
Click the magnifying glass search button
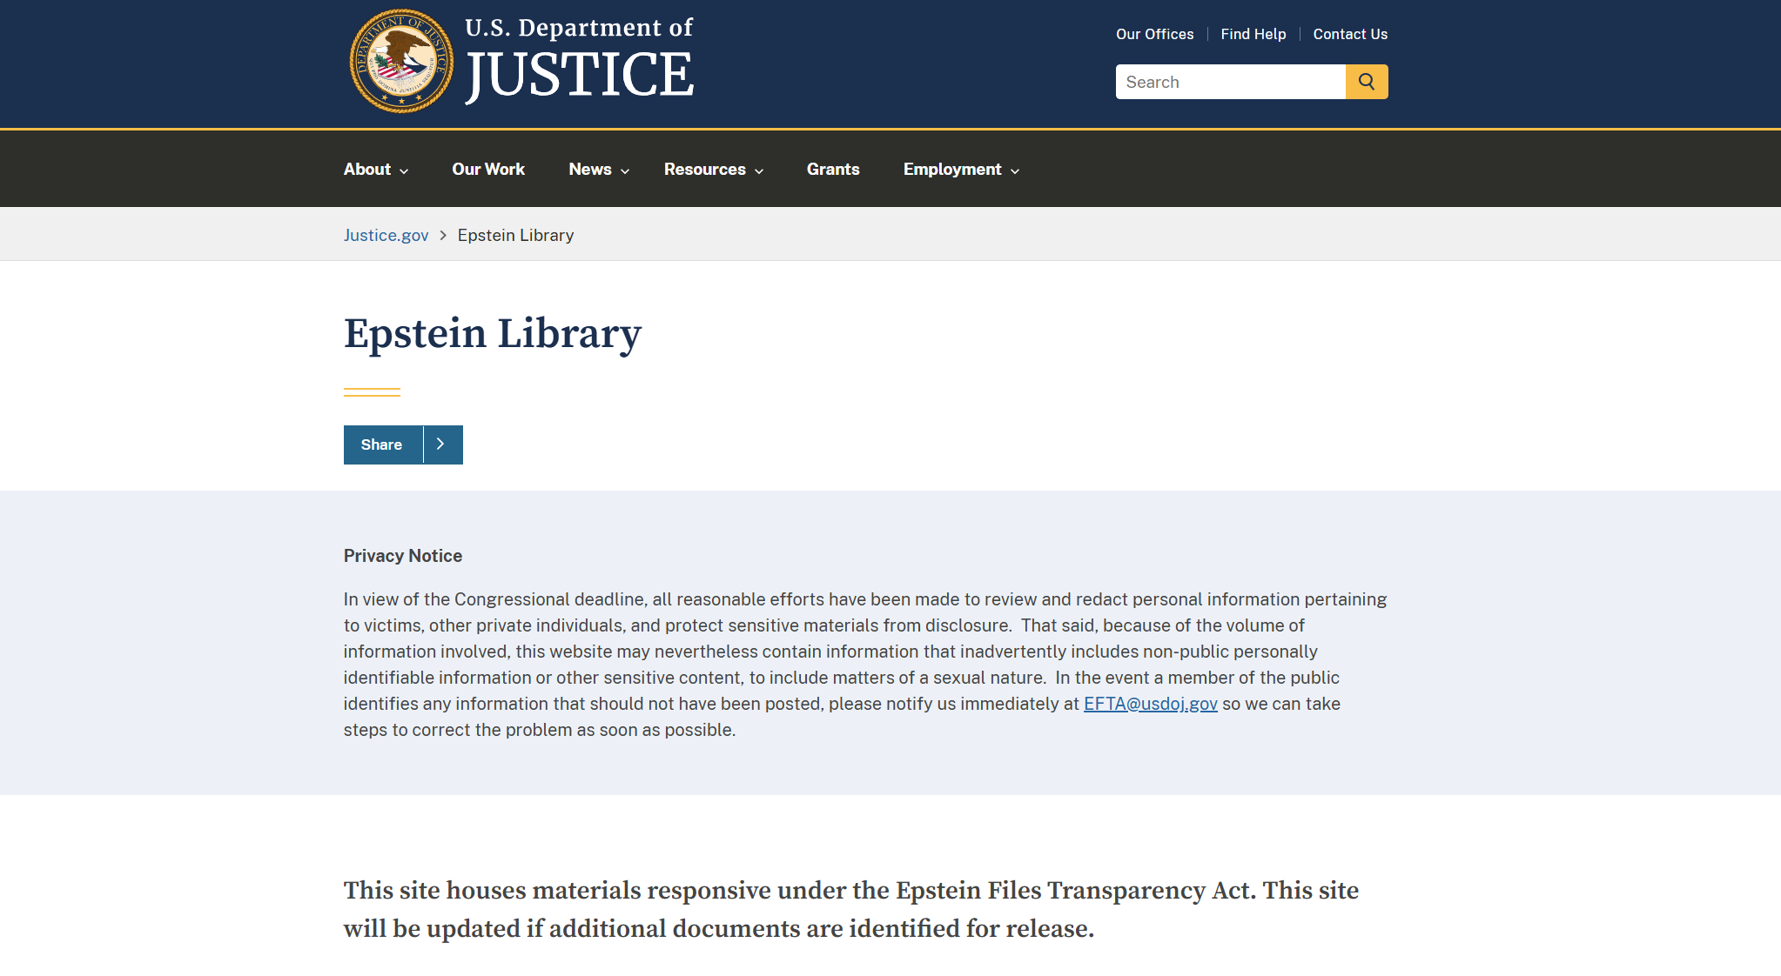click(1367, 82)
